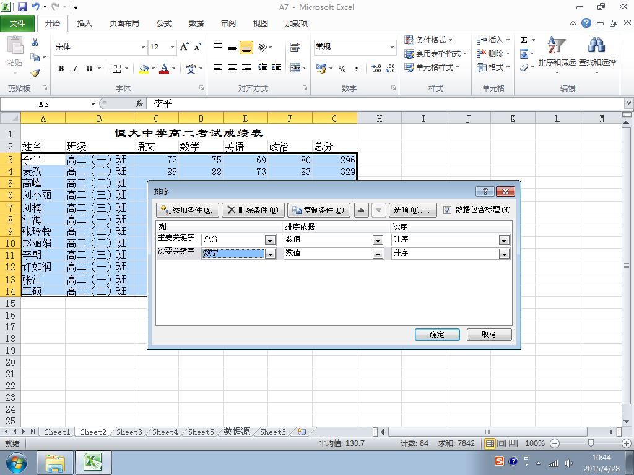The image size is (634, 475).
Task: Click 选项 button in sort dialog
Action: [413, 210]
